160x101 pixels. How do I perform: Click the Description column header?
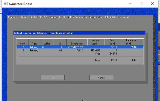click(x=77, y=42)
